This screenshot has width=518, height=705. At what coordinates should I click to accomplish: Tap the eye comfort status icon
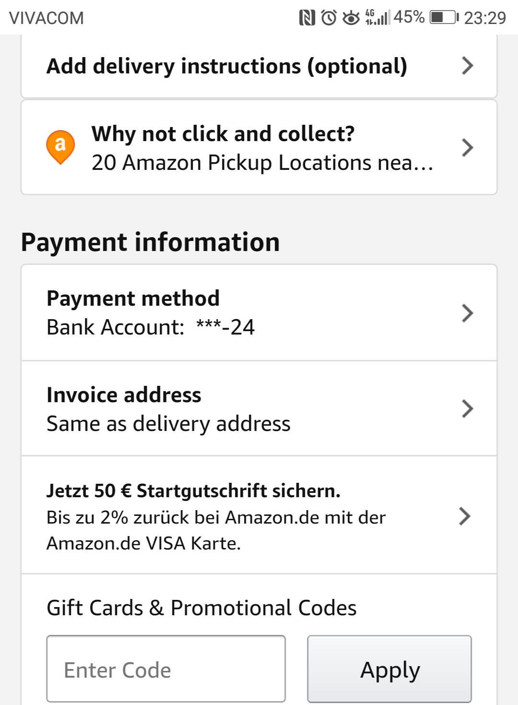(351, 18)
